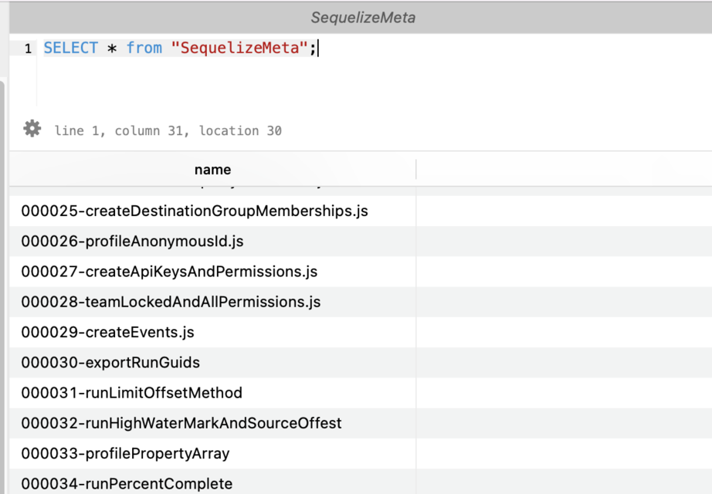Click the line 1 gutter number

[x=28, y=48]
